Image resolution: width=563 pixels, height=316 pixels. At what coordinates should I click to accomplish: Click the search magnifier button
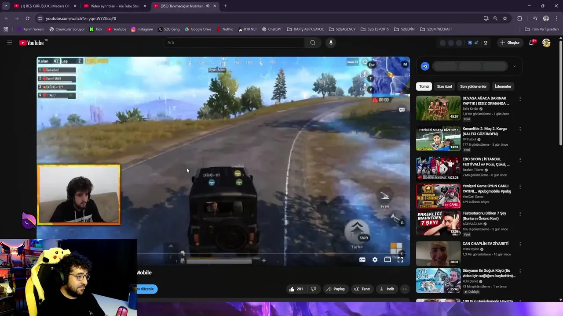[313, 43]
